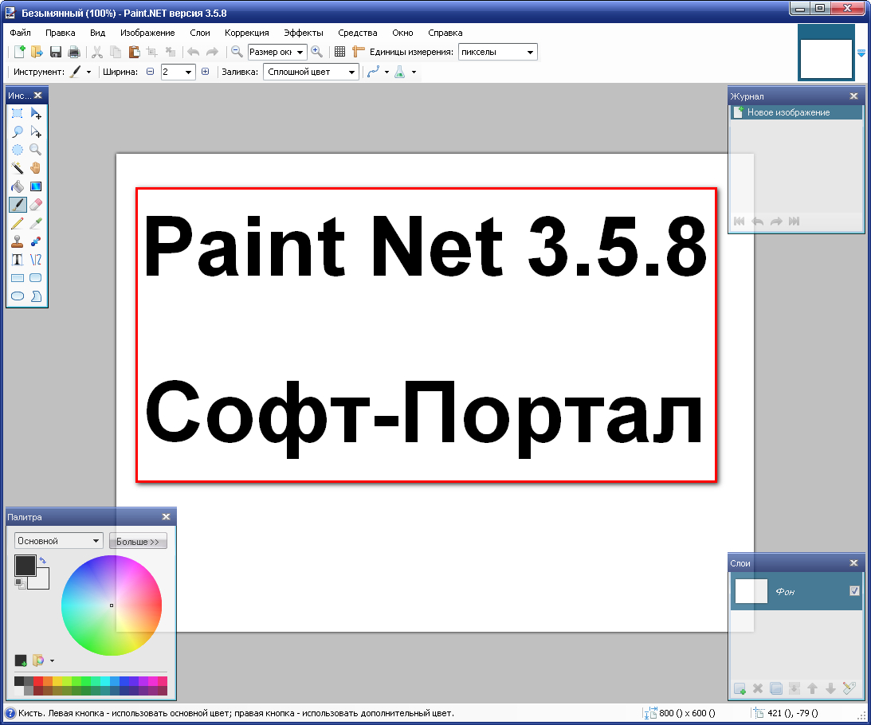Select the Rounded Rectangle tool

(36, 278)
